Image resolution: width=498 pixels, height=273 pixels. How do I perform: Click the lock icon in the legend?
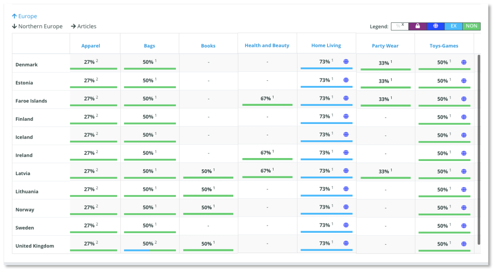417,26
